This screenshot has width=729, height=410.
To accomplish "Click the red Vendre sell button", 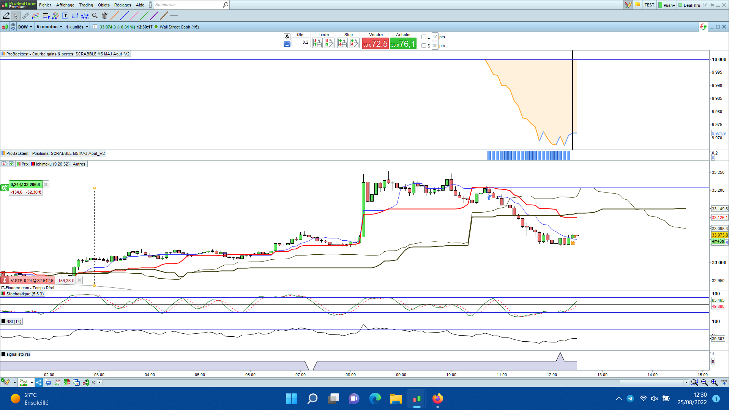I will (375, 44).
